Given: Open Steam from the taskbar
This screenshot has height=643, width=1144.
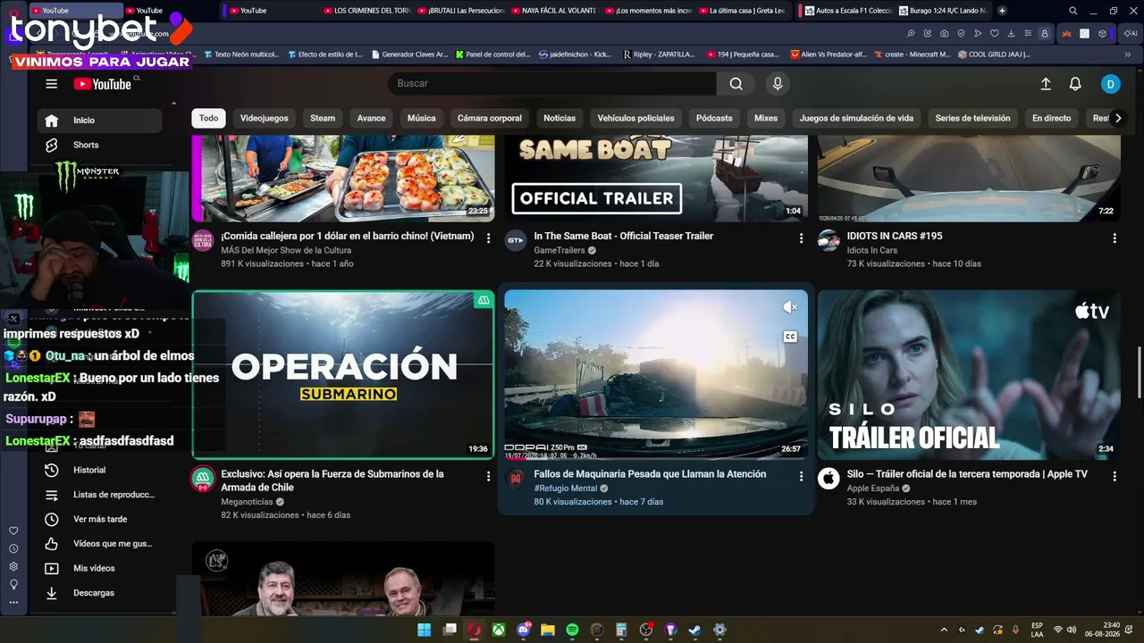Looking at the screenshot, I should coord(694,630).
